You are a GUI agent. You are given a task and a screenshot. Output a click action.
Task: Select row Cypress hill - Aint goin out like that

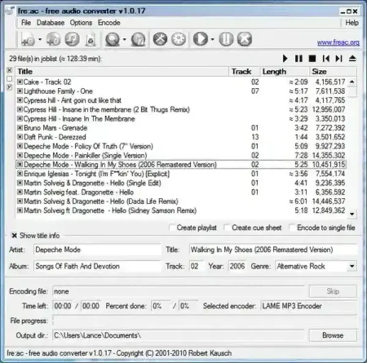pos(181,100)
